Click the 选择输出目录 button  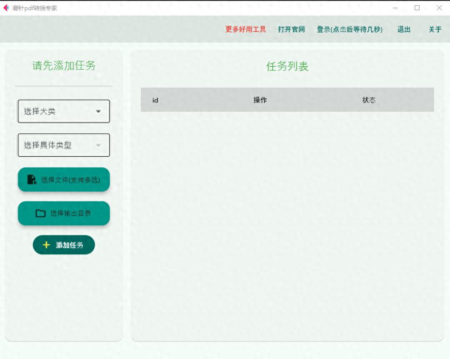click(x=63, y=213)
